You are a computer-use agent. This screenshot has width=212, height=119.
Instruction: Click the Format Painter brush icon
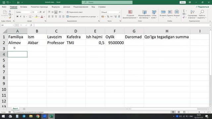click(x=10, y=18)
